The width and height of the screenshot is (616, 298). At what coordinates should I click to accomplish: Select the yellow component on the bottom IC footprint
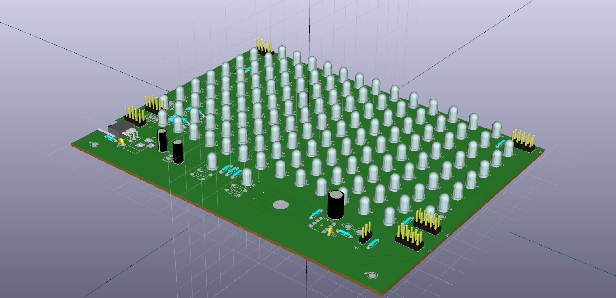(x=331, y=231)
